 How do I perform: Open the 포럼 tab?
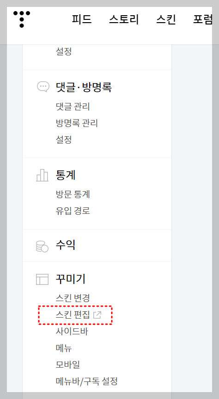click(x=202, y=19)
